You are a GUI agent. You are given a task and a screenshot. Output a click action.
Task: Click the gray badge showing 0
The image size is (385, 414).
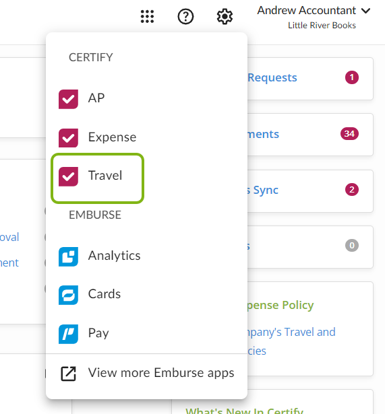[352, 246]
